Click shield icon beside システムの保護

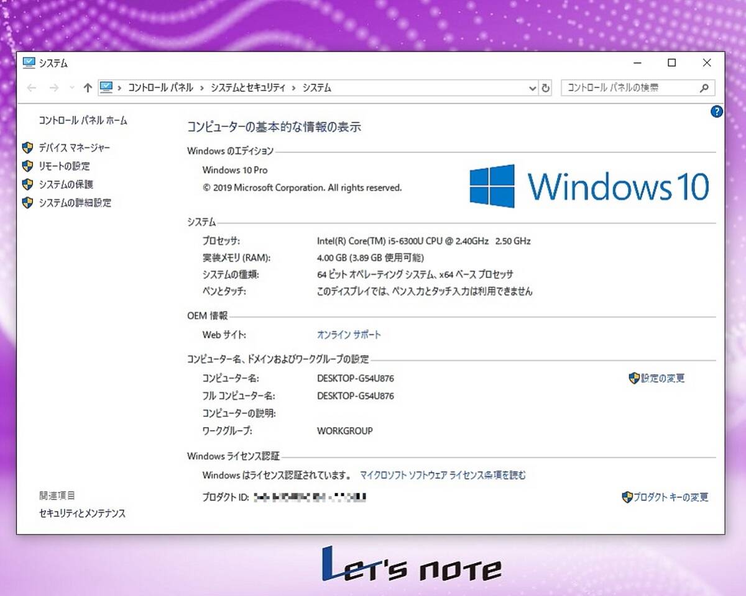point(27,184)
